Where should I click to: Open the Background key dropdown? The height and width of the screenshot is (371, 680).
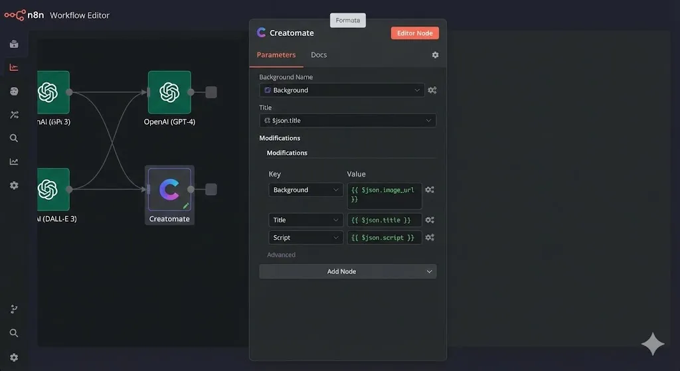coord(305,190)
